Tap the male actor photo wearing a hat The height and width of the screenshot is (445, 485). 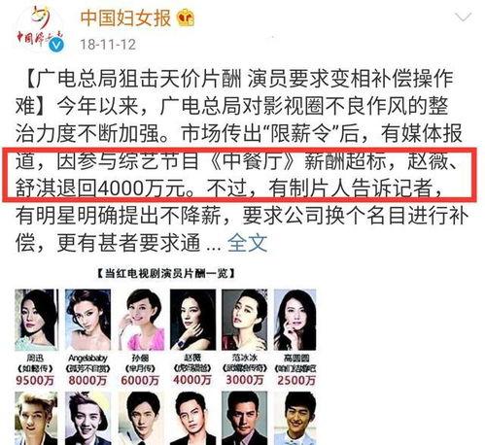(87, 418)
